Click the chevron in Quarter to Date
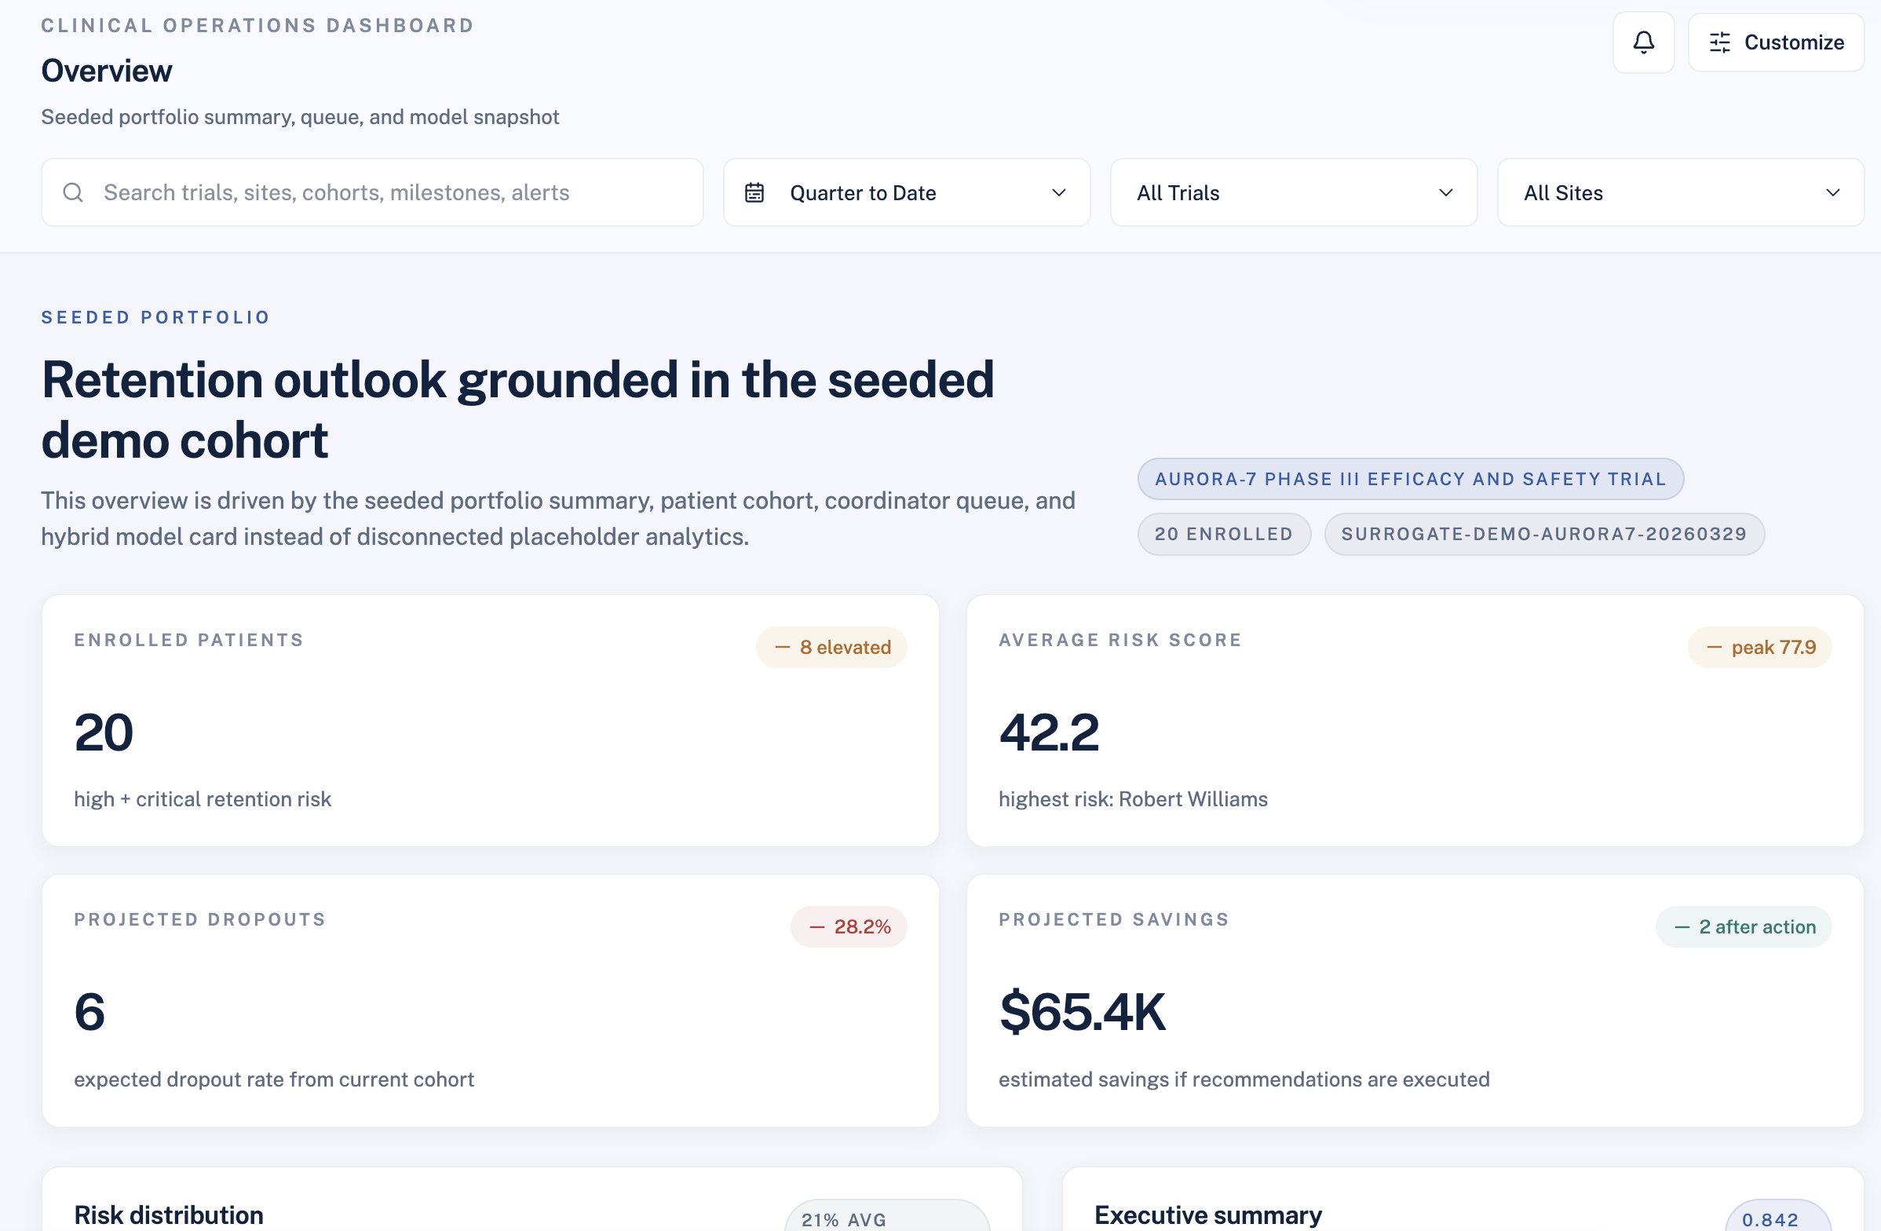The height and width of the screenshot is (1231, 1881). coord(1058,192)
